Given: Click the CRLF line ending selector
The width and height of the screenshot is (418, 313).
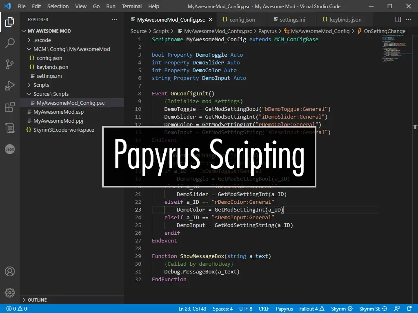Looking at the screenshot, I should click(x=264, y=309).
